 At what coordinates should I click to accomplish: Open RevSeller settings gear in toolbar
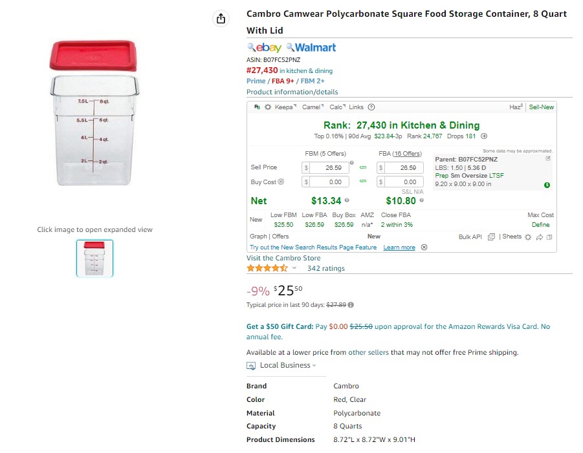point(268,107)
